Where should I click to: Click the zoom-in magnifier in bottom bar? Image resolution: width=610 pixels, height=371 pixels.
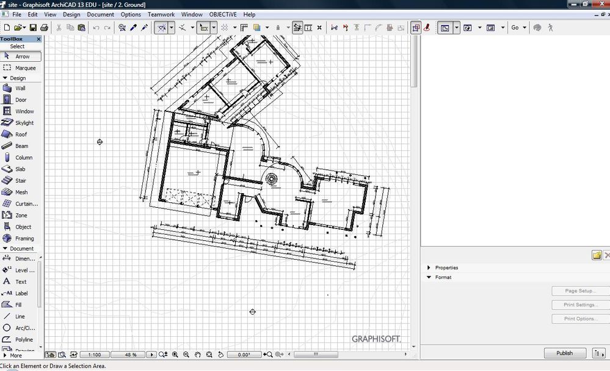click(x=175, y=354)
